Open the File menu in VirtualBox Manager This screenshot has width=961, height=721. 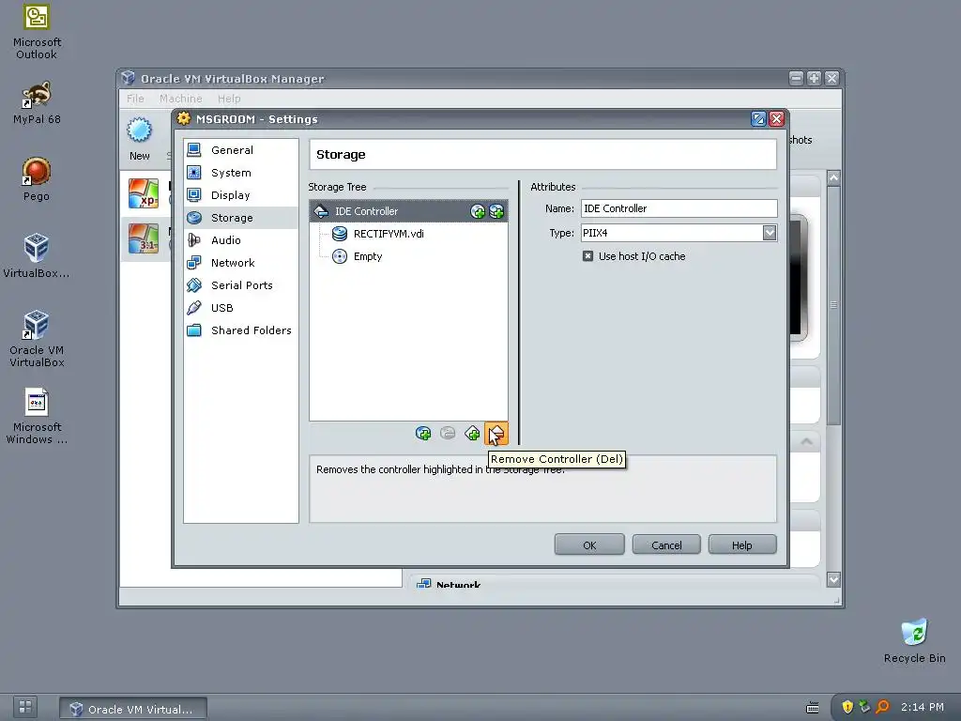(135, 99)
